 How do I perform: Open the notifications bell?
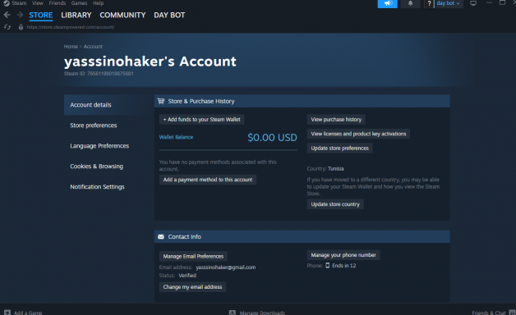410,3
